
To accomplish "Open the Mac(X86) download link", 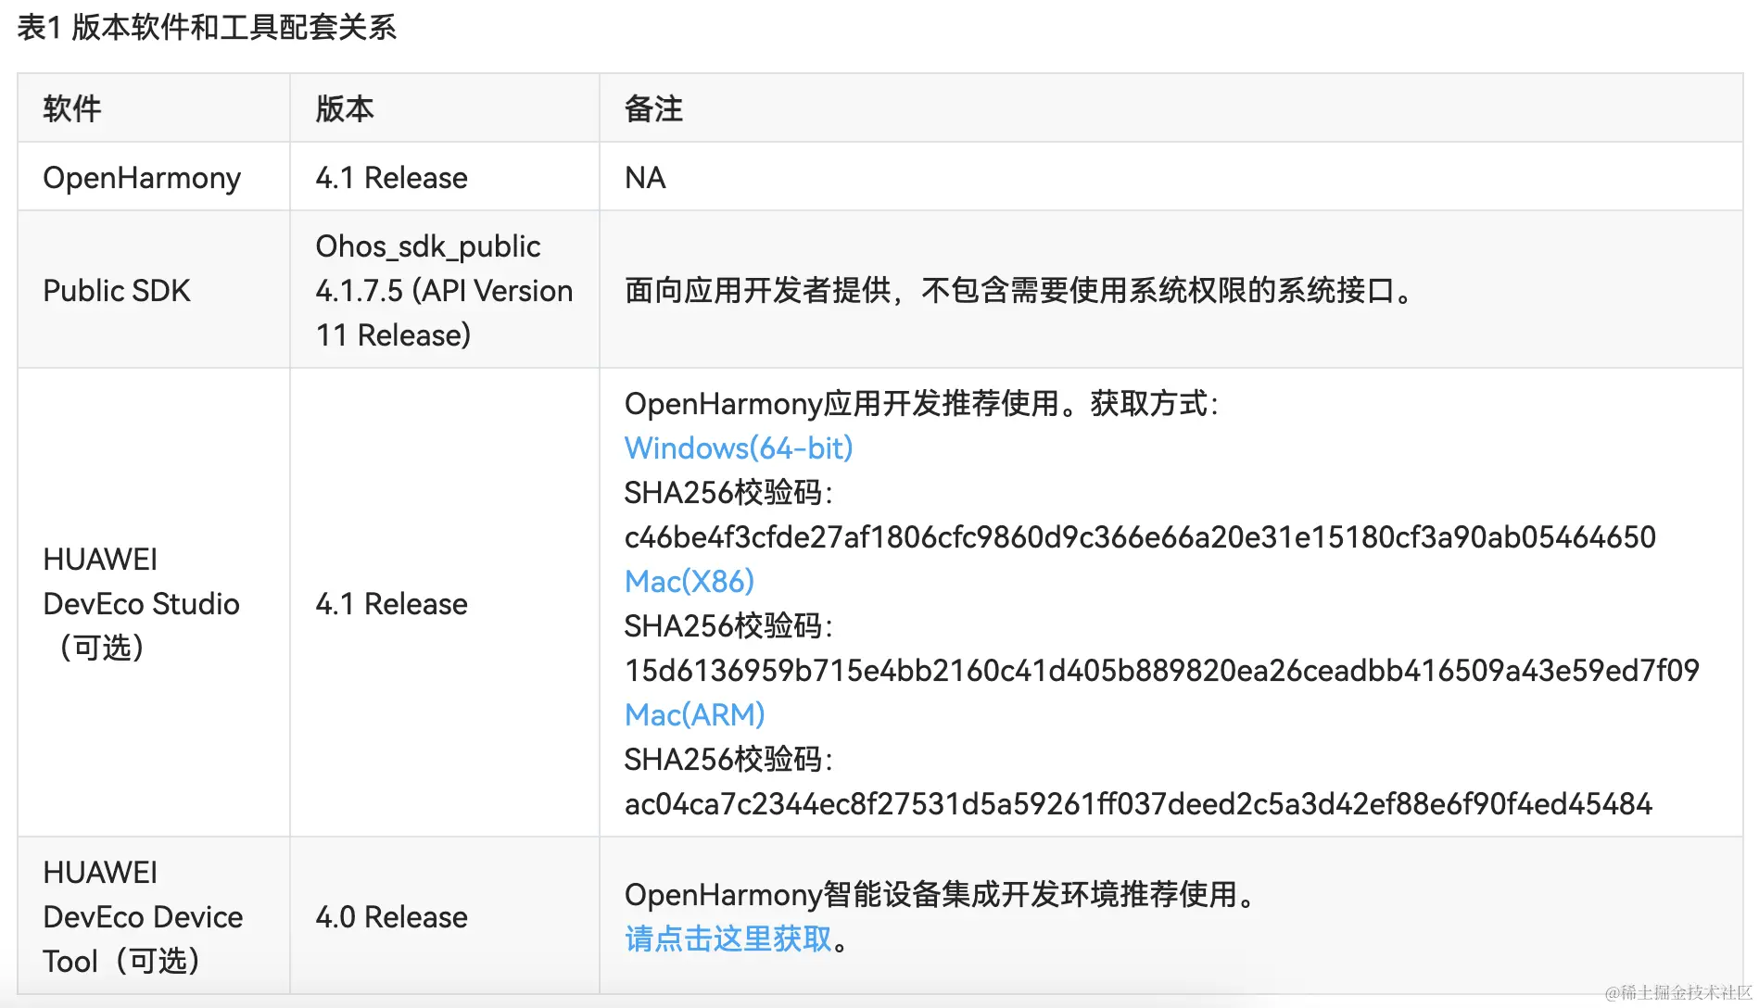I will pyautogui.click(x=689, y=582).
